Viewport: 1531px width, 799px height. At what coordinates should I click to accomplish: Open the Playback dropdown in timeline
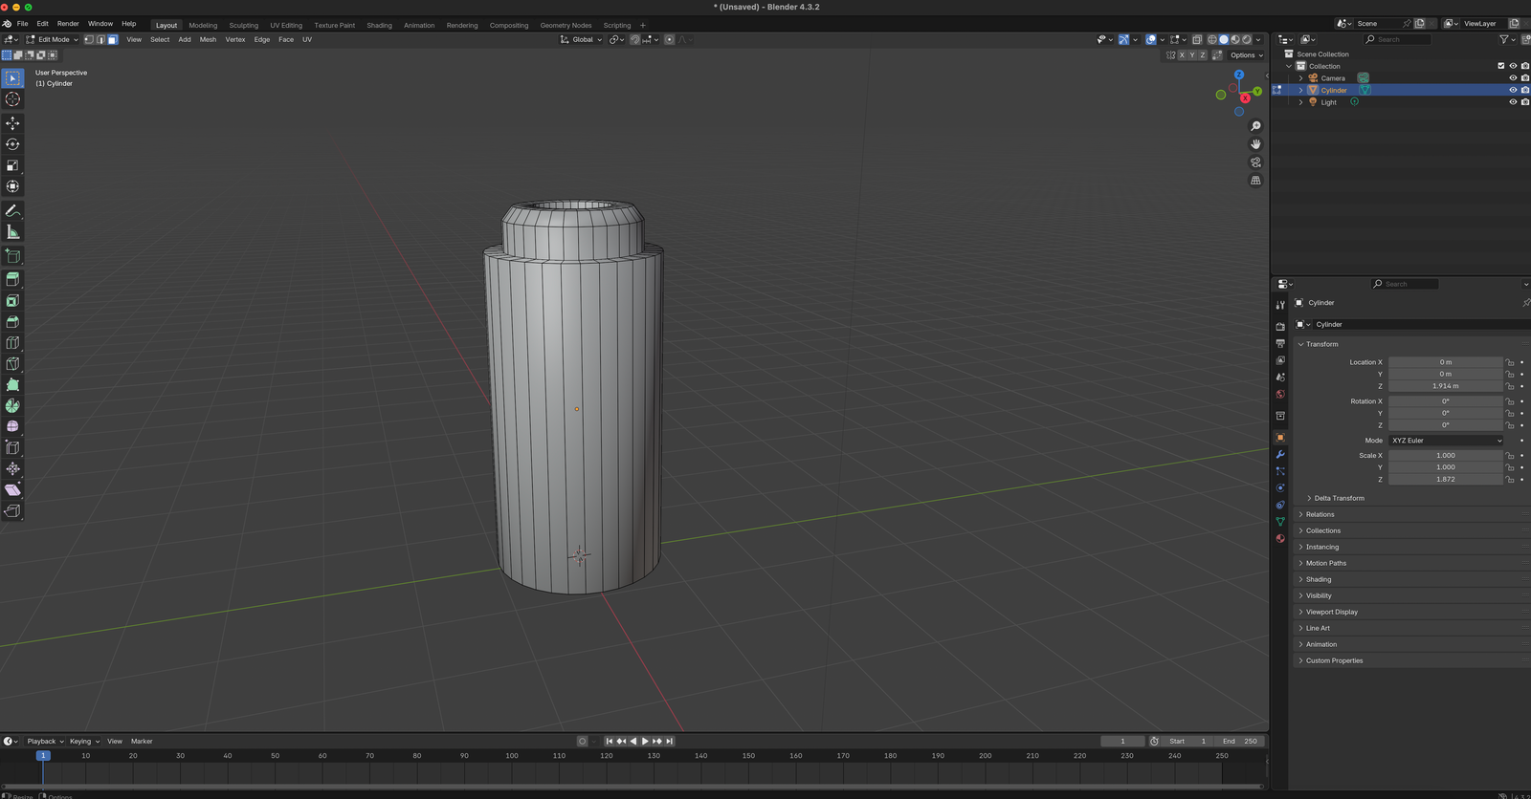pyautogui.click(x=45, y=741)
